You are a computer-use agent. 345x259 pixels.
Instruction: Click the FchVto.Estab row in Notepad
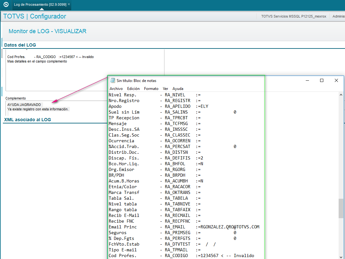coord(162,244)
